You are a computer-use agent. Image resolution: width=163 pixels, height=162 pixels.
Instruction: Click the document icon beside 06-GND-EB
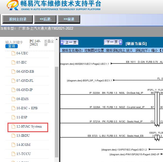[x=13, y=72]
